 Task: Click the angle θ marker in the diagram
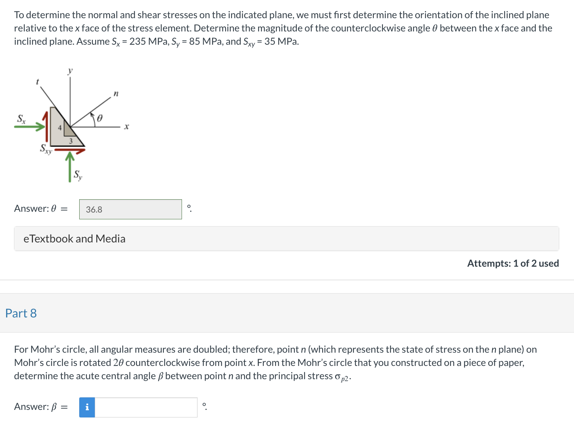(99, 119)
